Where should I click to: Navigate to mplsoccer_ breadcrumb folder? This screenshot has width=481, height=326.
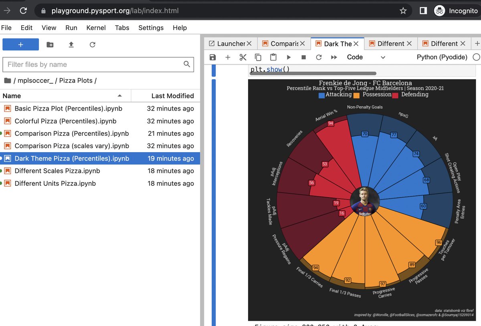(x=36, y=80)
